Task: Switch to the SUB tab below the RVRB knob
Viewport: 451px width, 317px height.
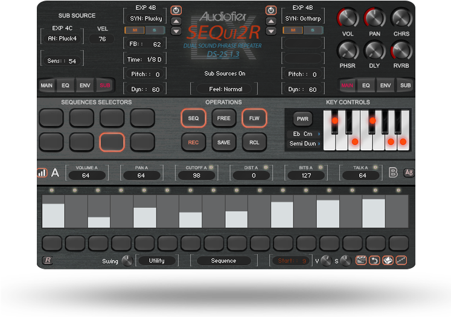Action: [x=405, y=85]
